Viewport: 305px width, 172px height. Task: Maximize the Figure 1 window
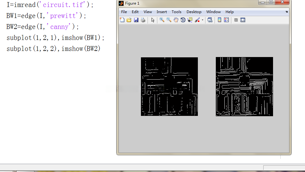pyautogui.click(x=271, y=2)
